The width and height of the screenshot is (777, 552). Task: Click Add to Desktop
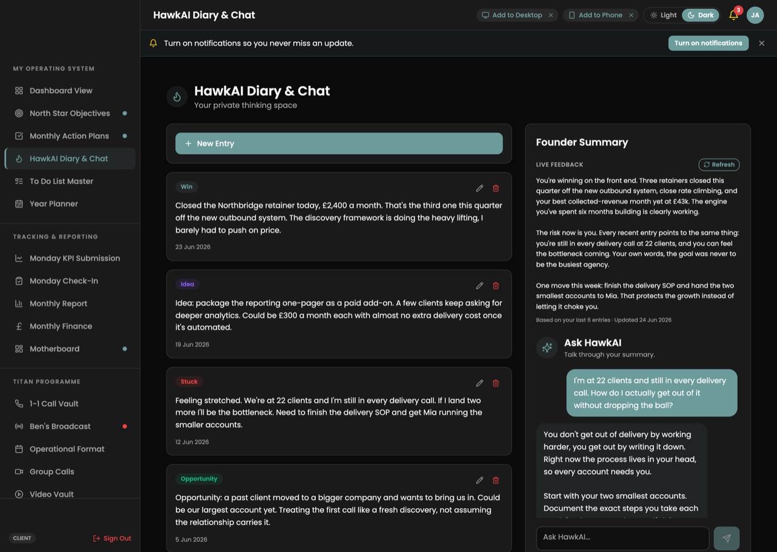(512, 15)
